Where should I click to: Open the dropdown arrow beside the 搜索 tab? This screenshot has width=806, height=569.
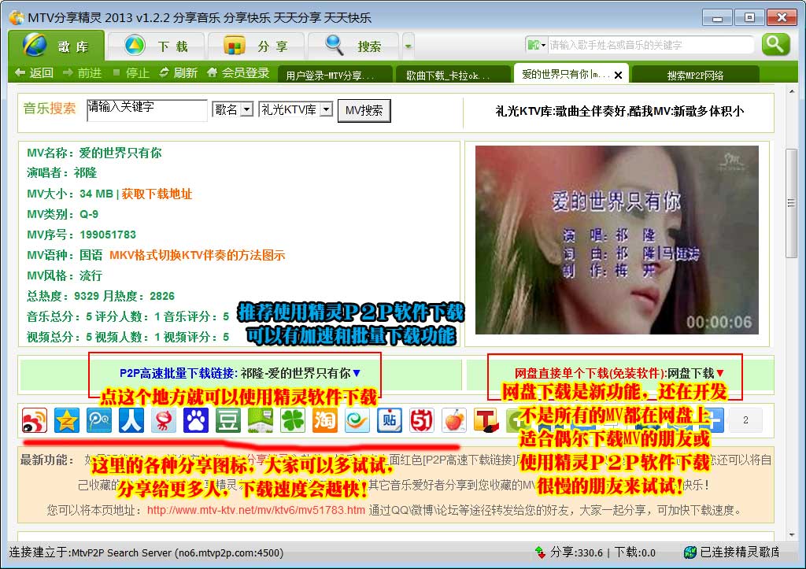tap(408, 46)
